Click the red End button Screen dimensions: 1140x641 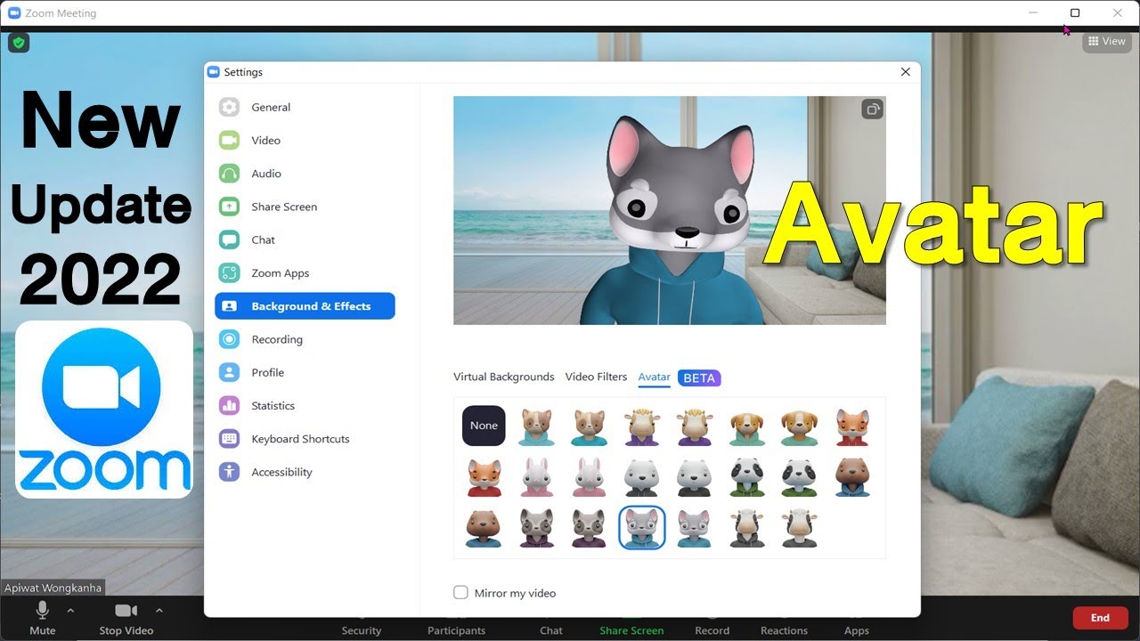pyautogui.click(x=1100, y=618)
